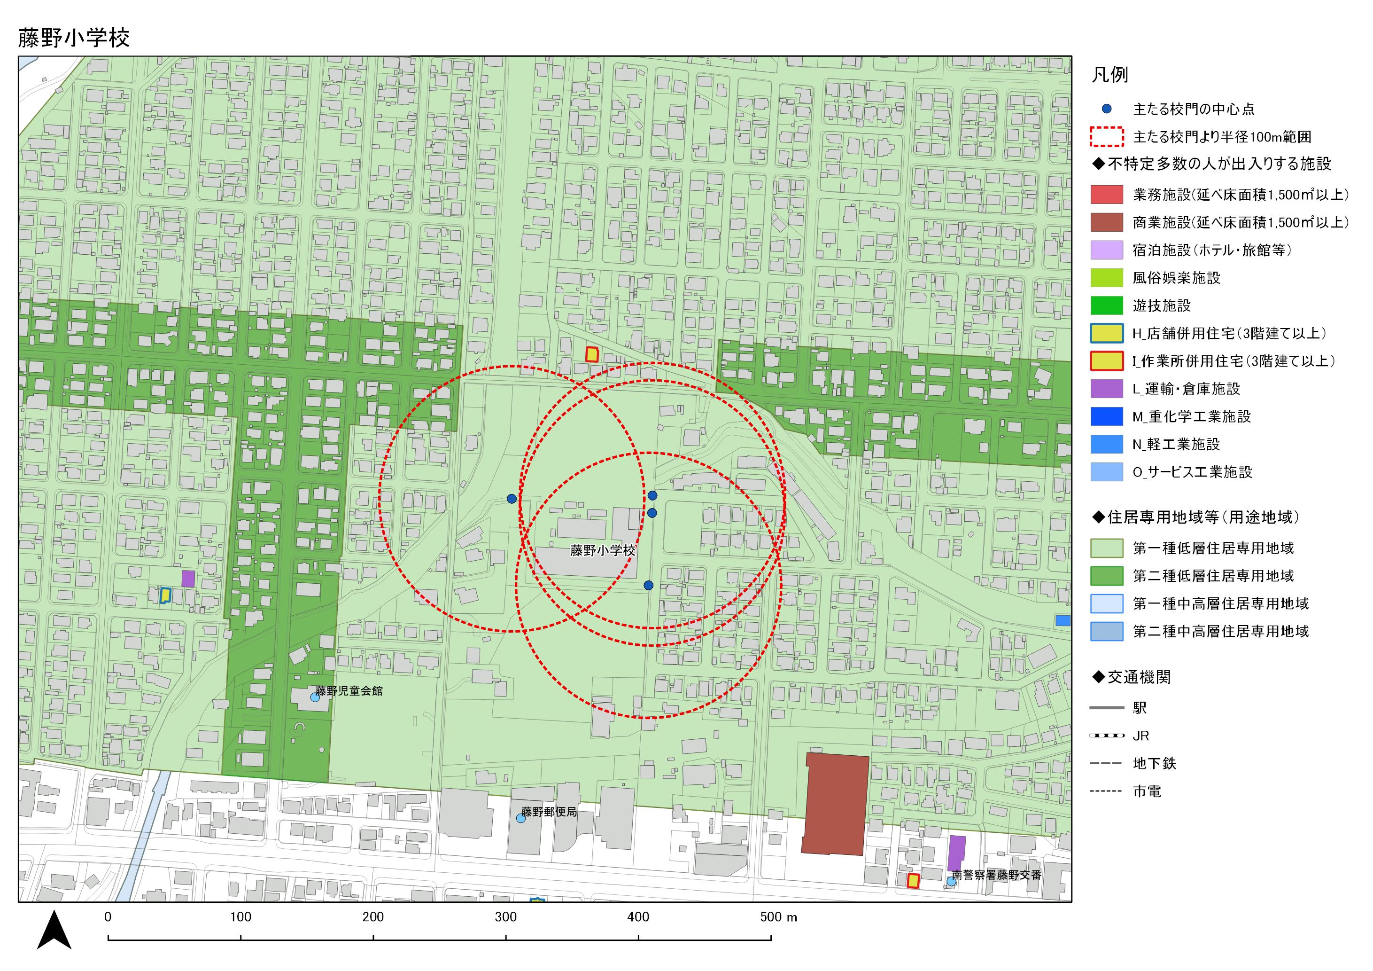
Task: Click the purple building near 藤野交番
Action: [957, 854]
